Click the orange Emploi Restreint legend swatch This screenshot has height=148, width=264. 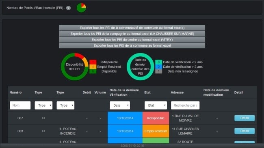pyautogui.click(x=93, y=67)
